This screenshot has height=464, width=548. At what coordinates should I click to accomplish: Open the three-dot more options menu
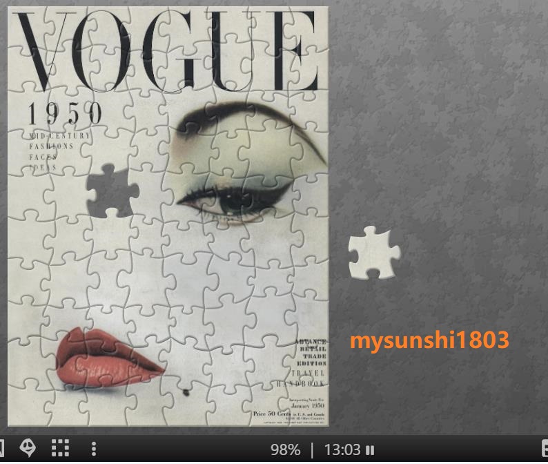point(94,449)
